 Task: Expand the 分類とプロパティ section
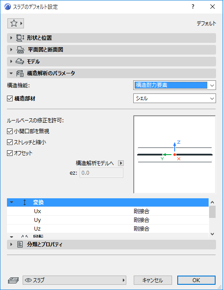pyautogui.click(x=11, y=244)
